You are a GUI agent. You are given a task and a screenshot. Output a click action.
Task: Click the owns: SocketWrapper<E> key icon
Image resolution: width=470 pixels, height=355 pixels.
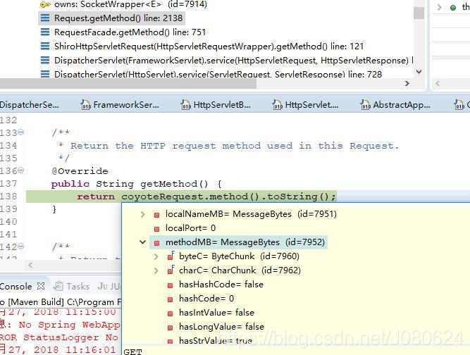[x=45, y=4]
